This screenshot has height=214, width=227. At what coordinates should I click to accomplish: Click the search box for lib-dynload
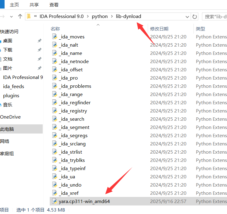[x=215, y=16]
